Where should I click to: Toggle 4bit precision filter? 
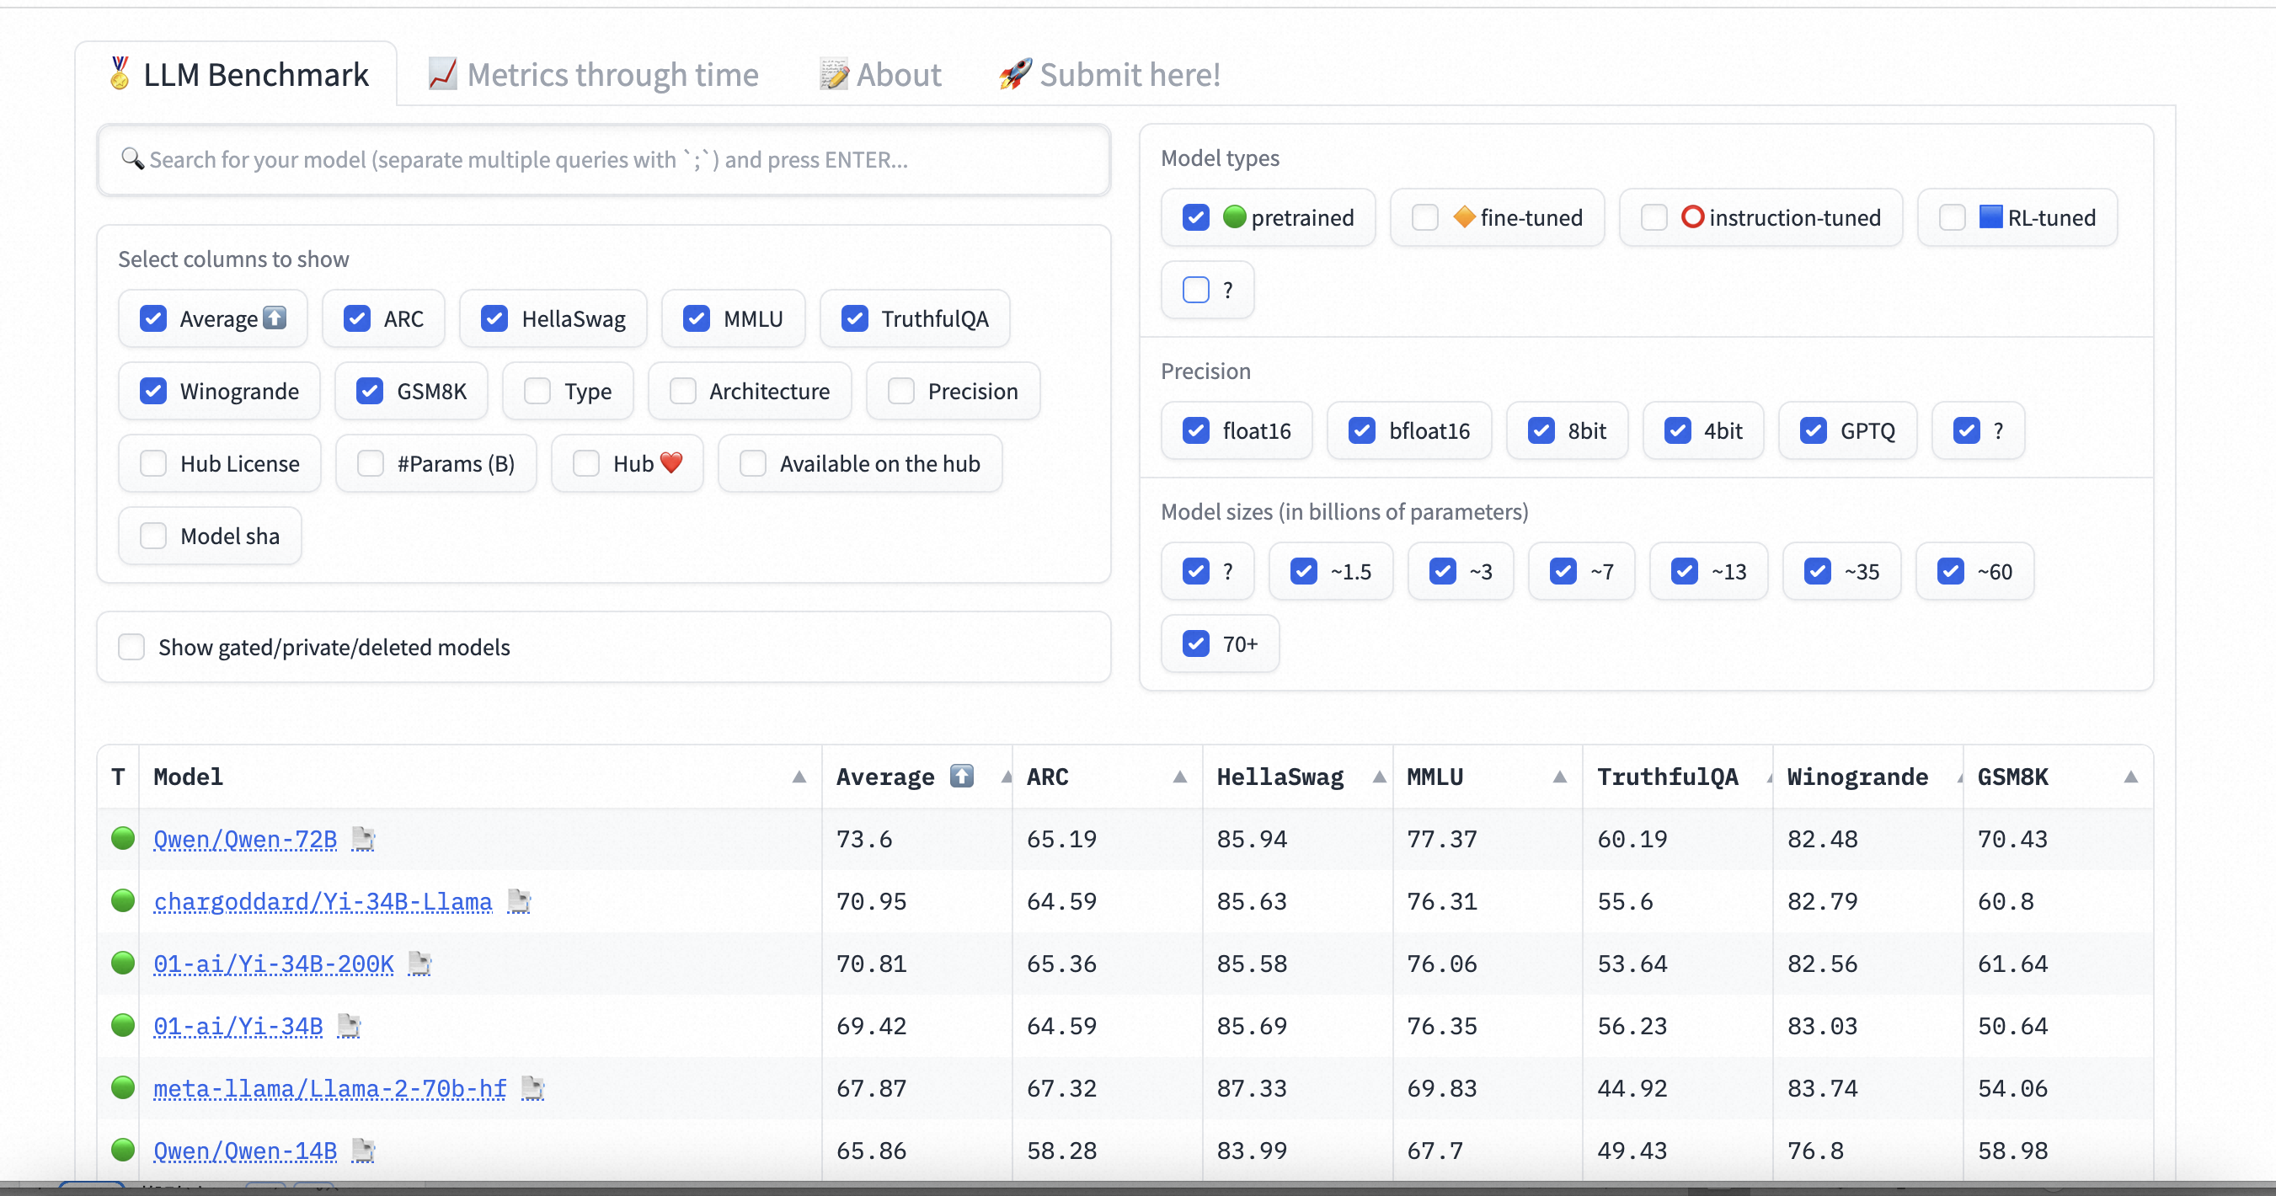(1677, 431)
